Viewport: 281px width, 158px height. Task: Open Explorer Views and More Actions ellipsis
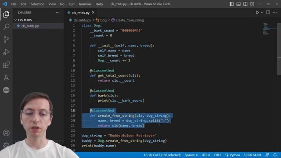(x=58, y=12)
